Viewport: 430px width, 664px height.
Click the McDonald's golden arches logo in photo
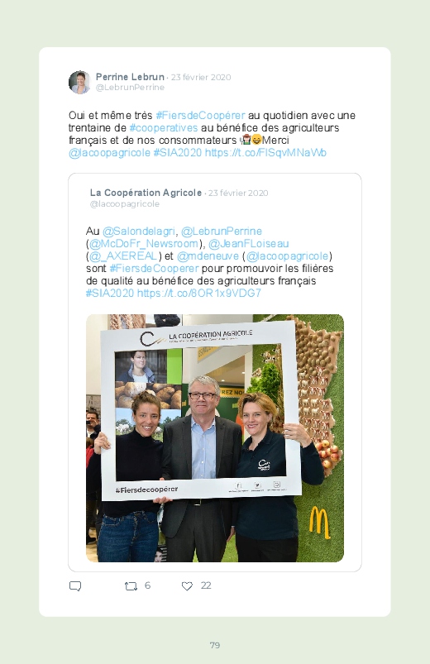319,523
